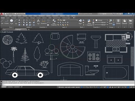This screenshot has width=135, height=101.
Task: Open the Format menu
Action: (25, 16)
